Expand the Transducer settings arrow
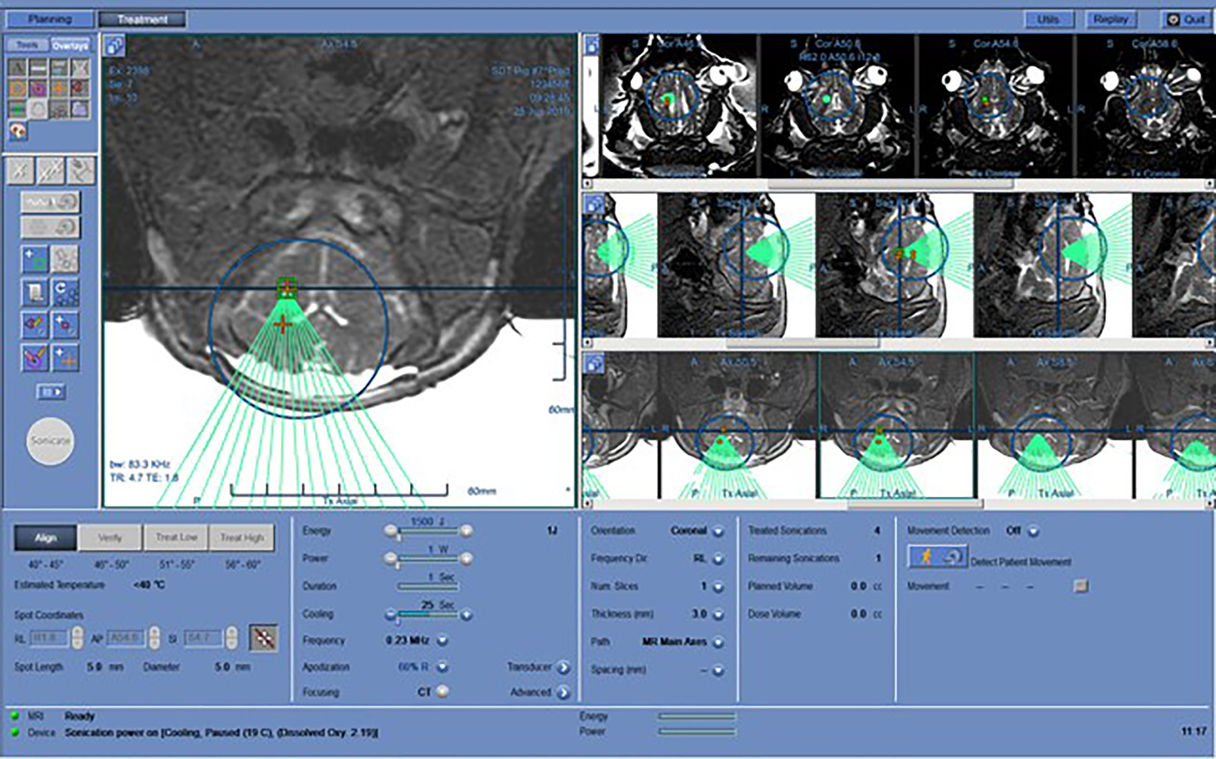 click(x=563, y=667)
